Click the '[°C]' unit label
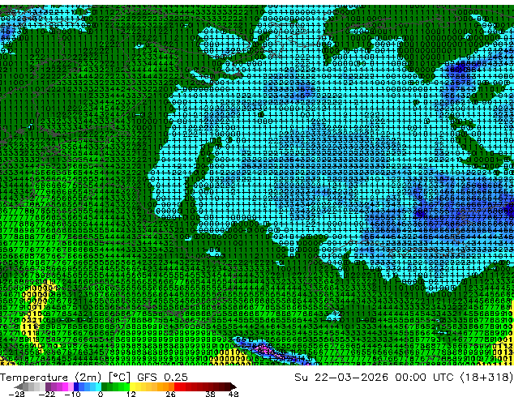The width and height of the screenshot is (514, 397). pyautogui.click(x=120, y=378)
